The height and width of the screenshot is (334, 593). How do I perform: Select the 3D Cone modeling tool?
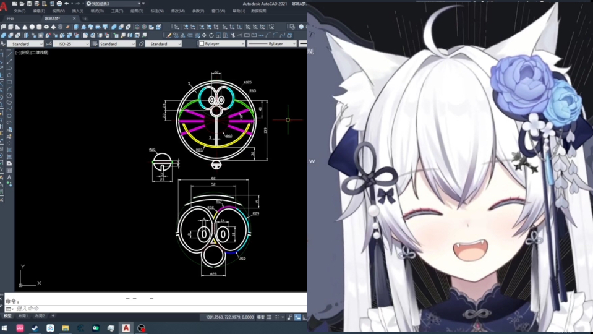[x=25, y=27]
